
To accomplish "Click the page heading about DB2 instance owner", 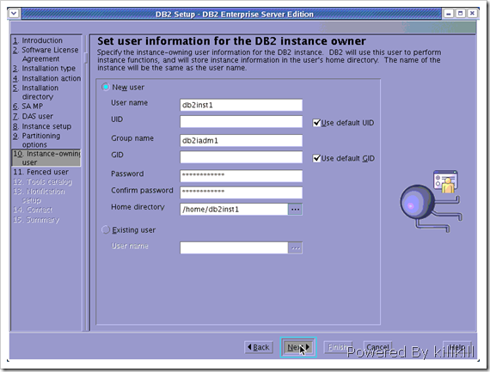I will 231,41.
